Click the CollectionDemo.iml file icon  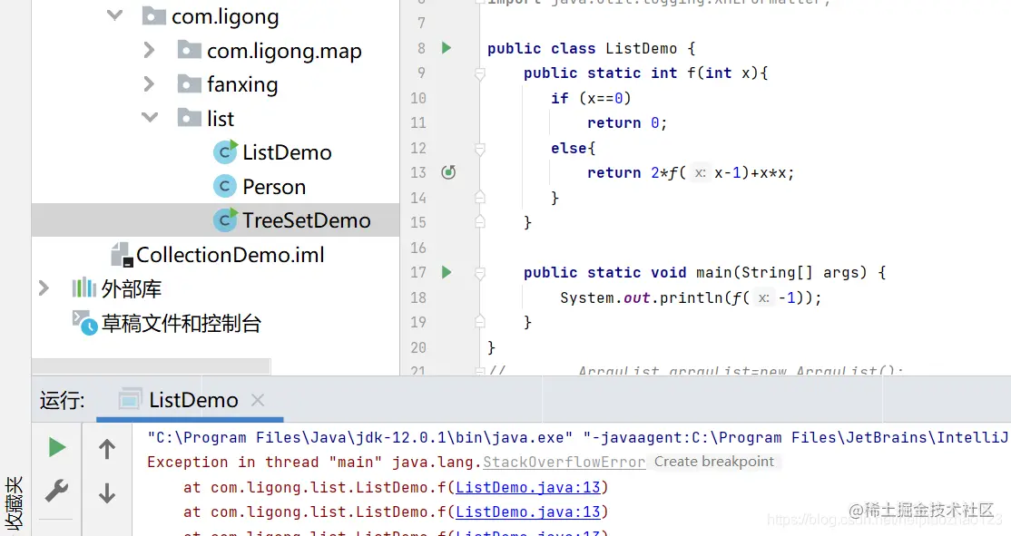122,255
